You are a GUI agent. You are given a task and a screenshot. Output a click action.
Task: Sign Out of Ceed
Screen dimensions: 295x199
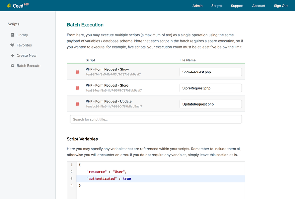281,6
